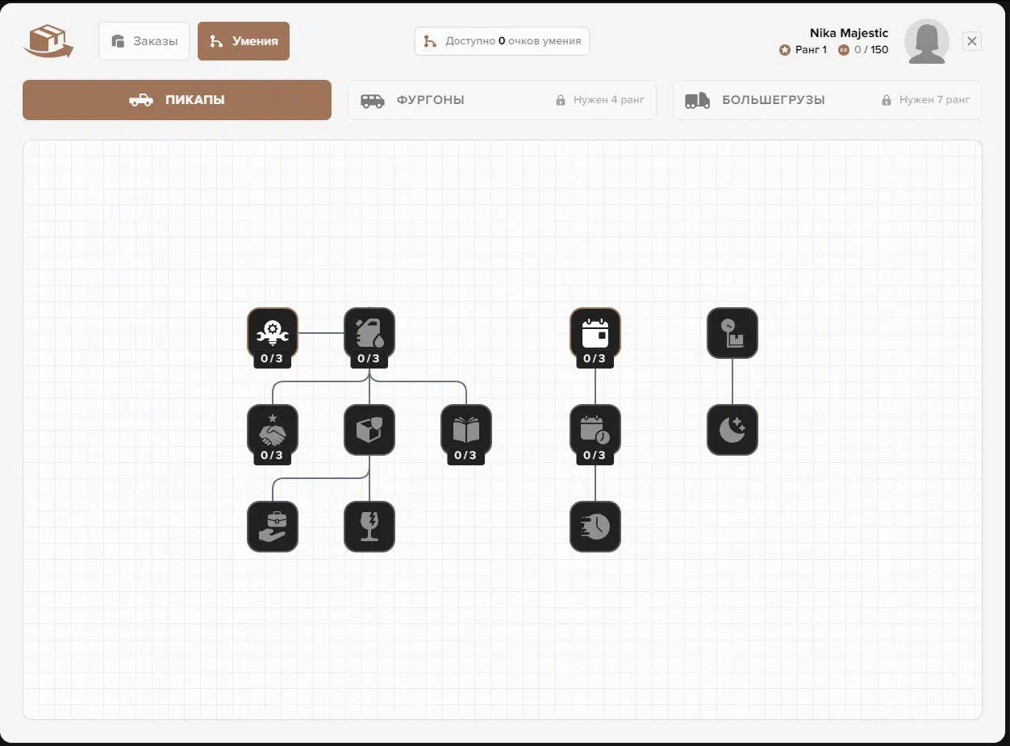The height and width of the screenshot is (746, 1010).
Task: Click the 0 / 150 experience counter
Action: [x=871, y=50]
